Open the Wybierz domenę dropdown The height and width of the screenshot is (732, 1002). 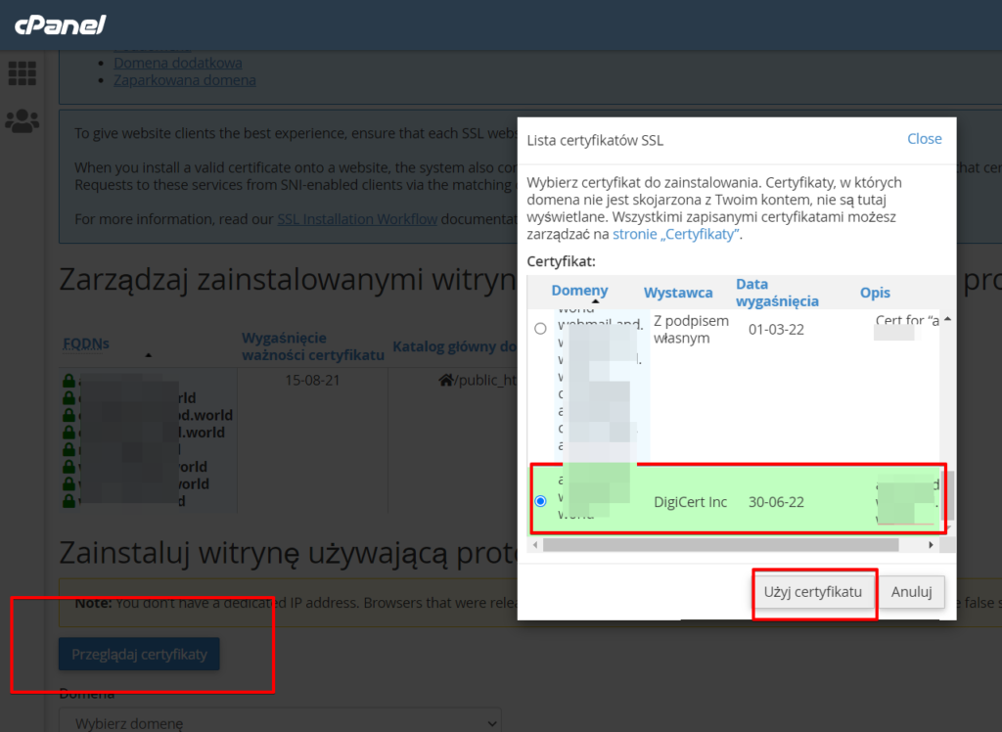280,722
